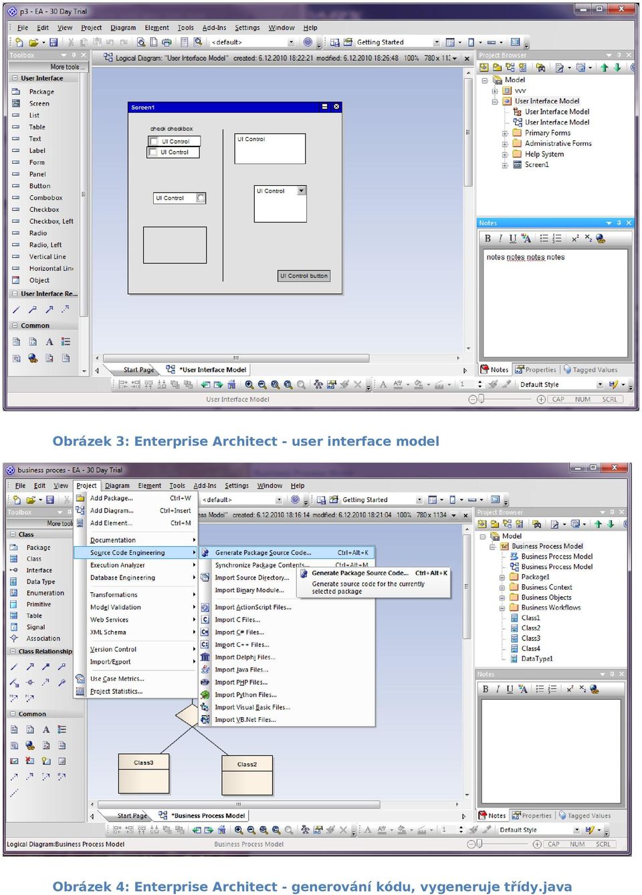Adjust zoom slider in p3 status bar
Viewport: 642px width, 895px height.
481,399
